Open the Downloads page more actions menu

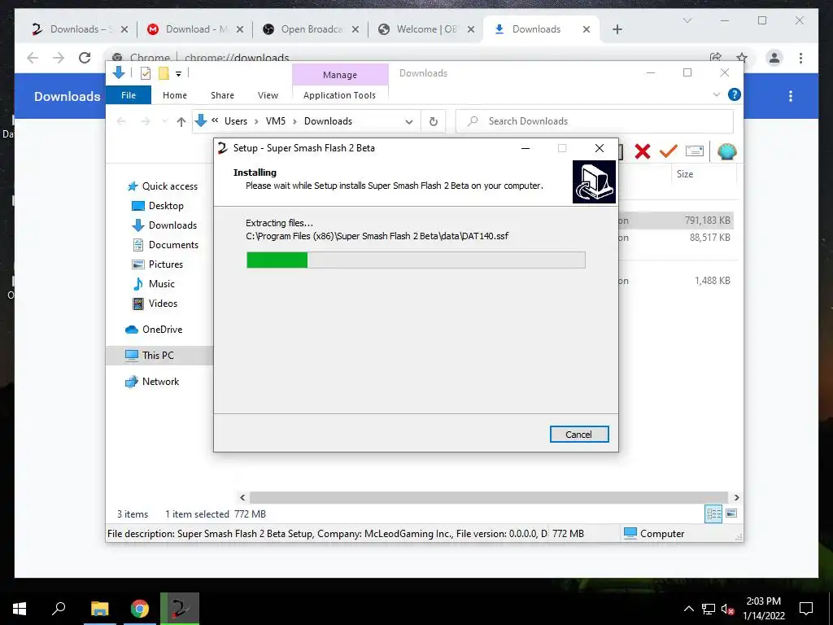pyautogui.click(x=791, y=96)
